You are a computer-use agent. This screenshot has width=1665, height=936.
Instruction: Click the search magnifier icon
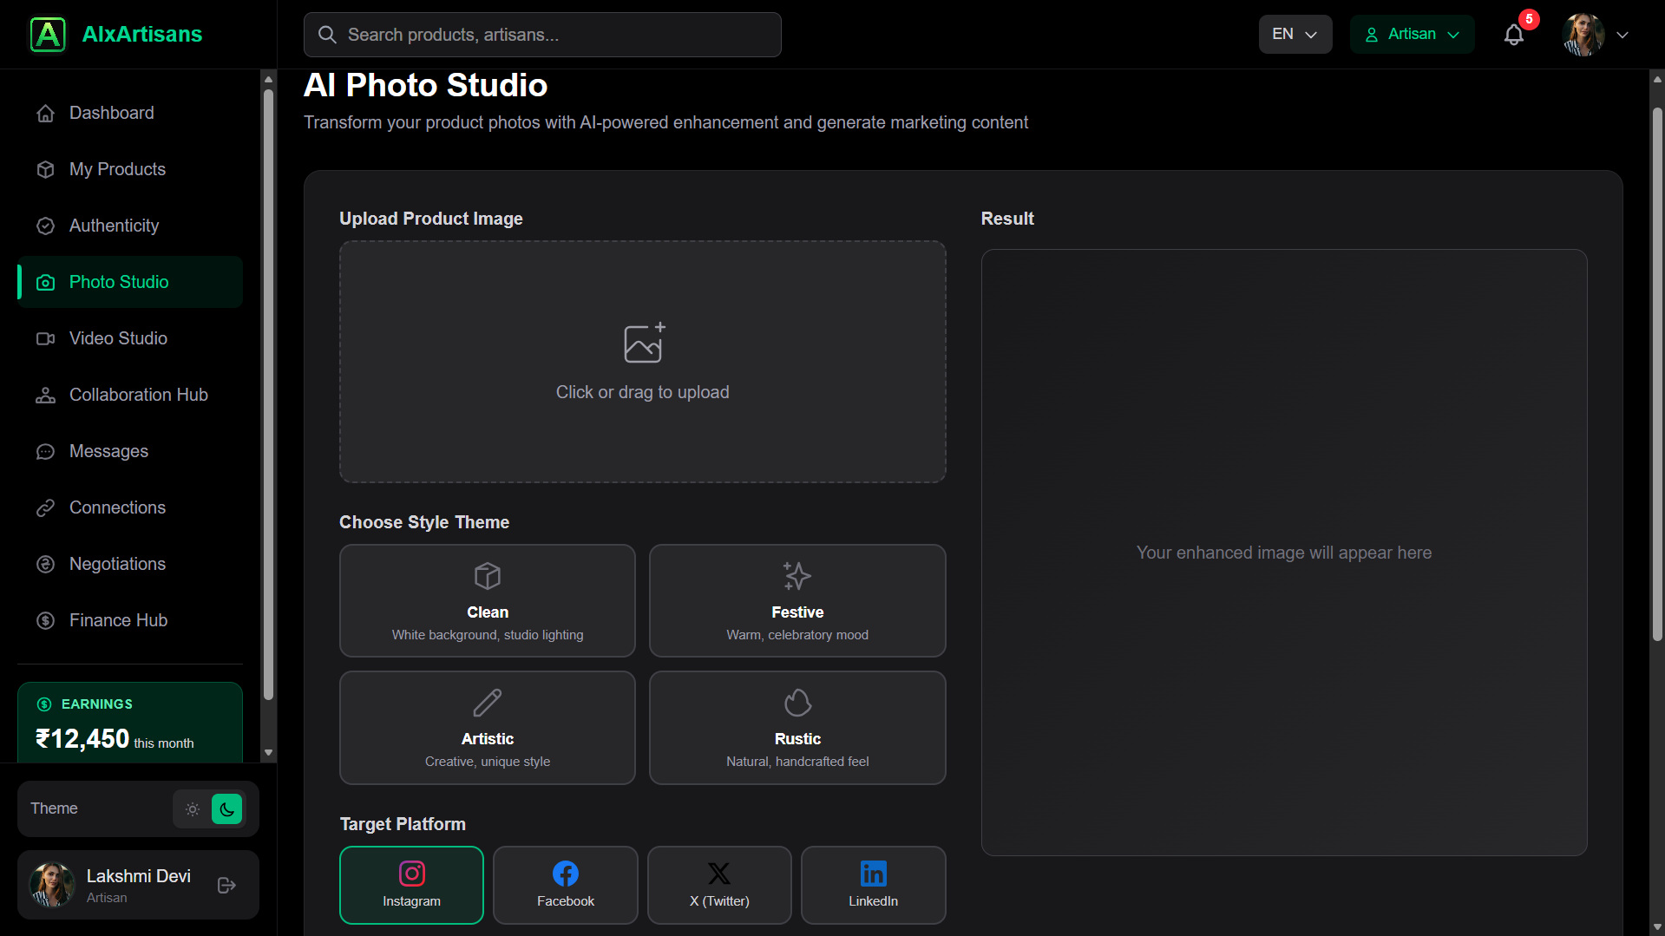(327, 35)
